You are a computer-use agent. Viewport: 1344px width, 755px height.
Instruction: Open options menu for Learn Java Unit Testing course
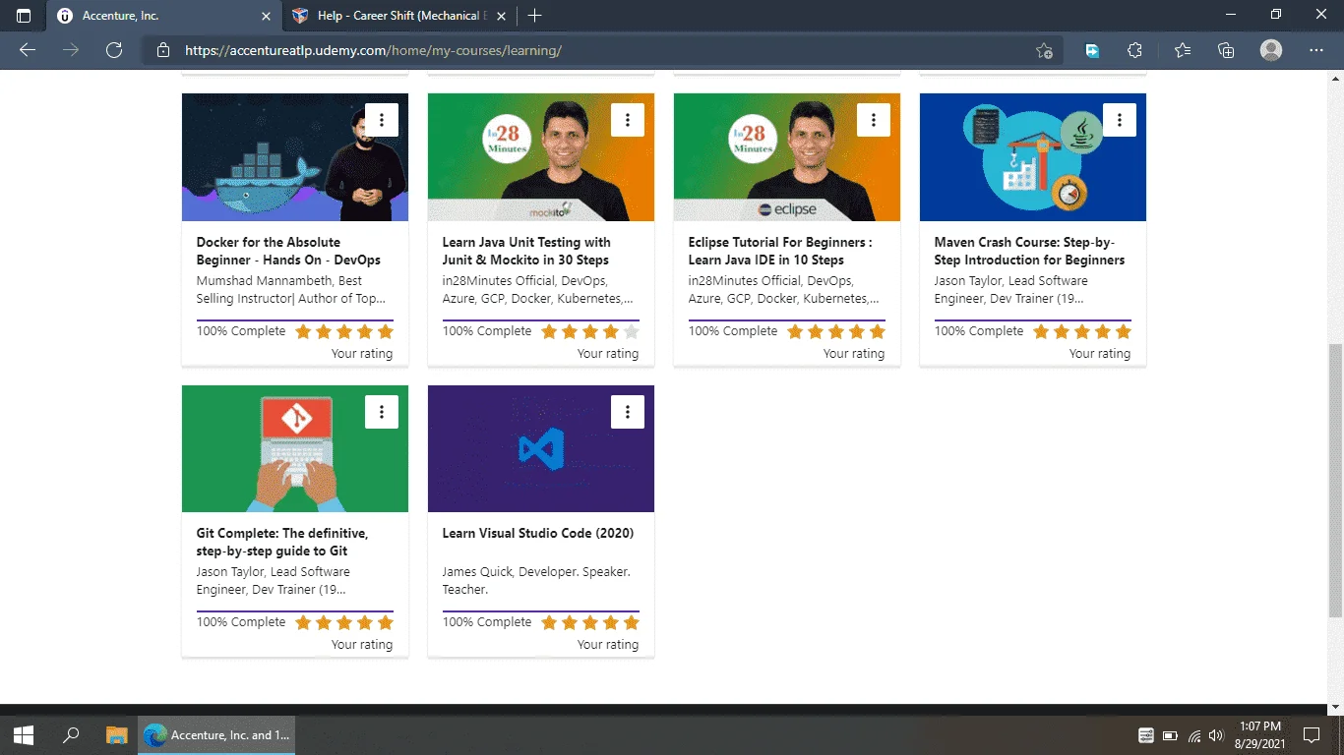coord(628,120)
